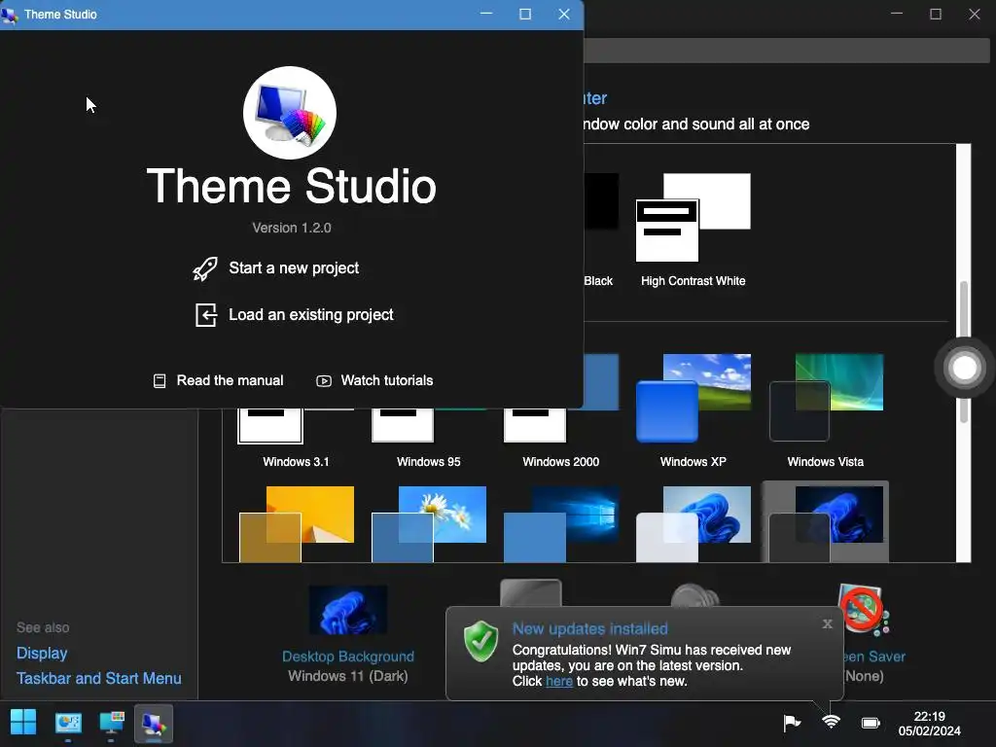Screen dimensions: 996x747
Task: Minimize the Theme Studio window
Action: (486, 14)
